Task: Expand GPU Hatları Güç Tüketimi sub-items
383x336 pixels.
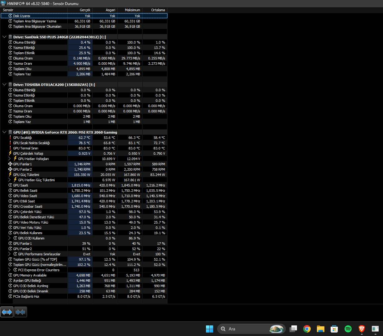Action: coord(9,180)
